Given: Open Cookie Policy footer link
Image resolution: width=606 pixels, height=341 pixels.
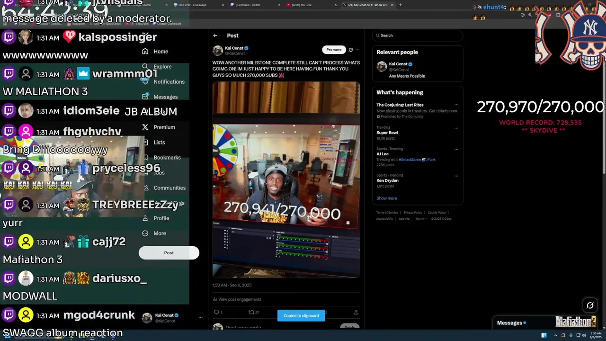Looking at the screenshot, I should (x=437, y=213).
